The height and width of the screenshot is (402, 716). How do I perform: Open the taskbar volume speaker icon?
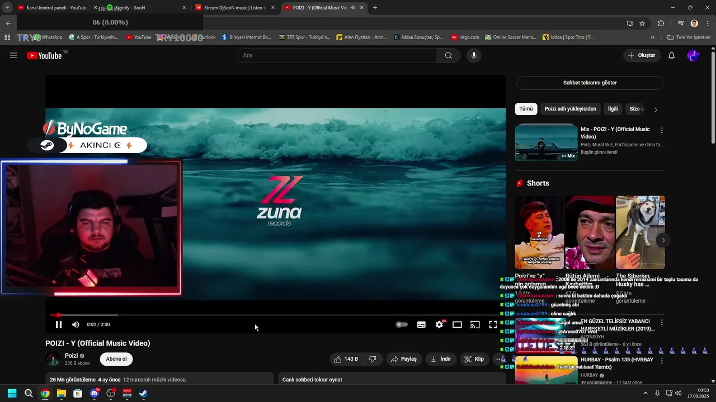tap(678, 393)
